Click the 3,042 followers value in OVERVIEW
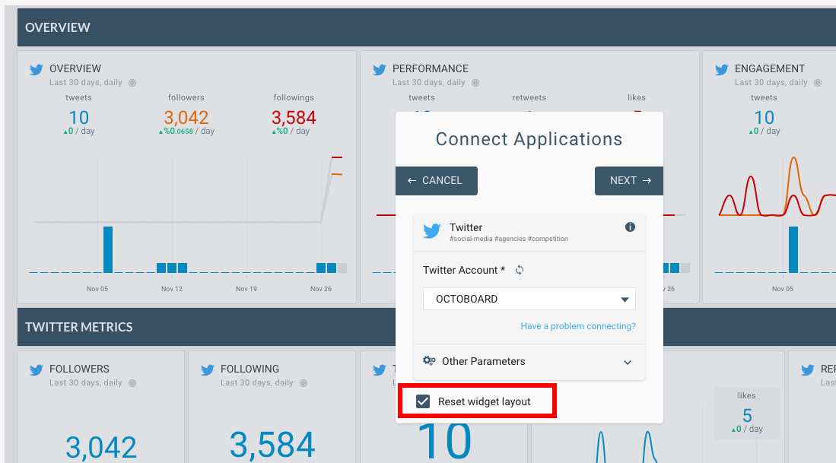Viewport: 836px width, 463px height. coord(186,117)
